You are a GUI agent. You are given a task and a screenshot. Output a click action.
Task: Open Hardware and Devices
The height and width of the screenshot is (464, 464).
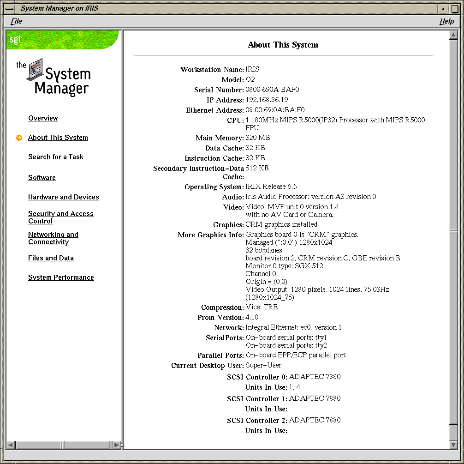click(x=63, y=197)
